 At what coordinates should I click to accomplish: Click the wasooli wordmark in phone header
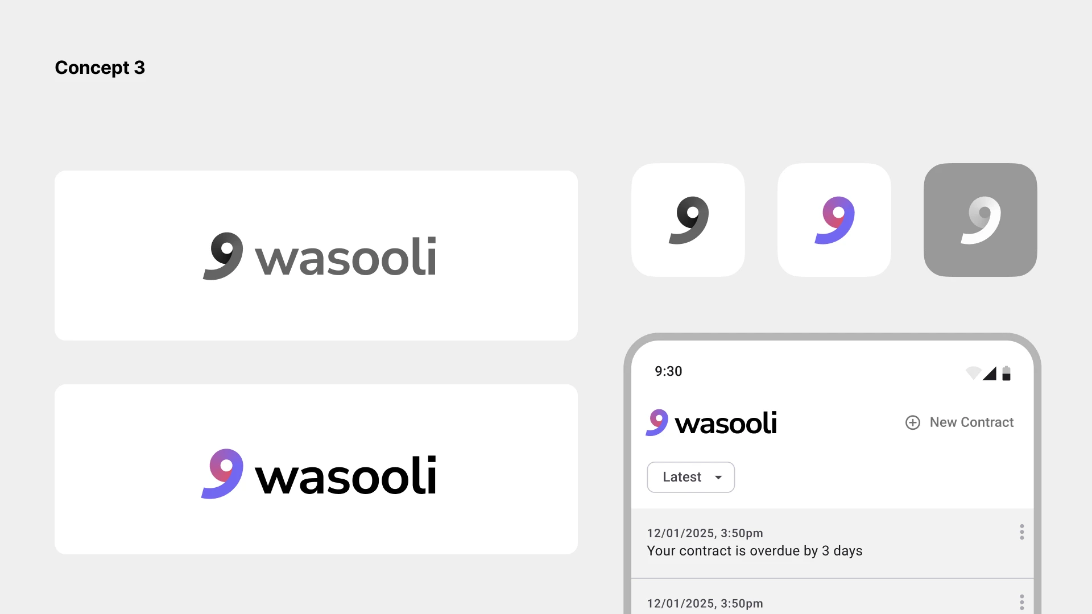[726, 424]
